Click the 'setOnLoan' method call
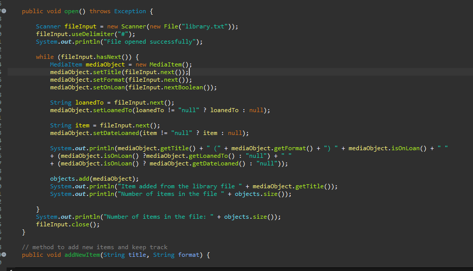The image size is (473, 271). (x=109, y=87)
